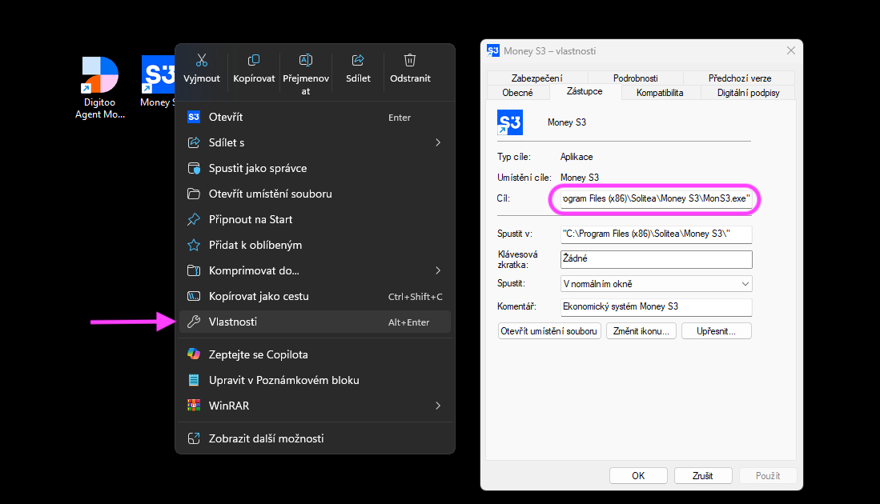Screen dimensions: 880x504
Task: Switch to the Zabezpečení tab
Action: tap(536, 78)
